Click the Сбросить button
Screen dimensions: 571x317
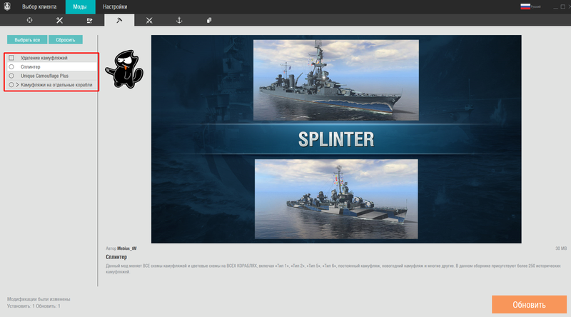[x=66, y=40]
